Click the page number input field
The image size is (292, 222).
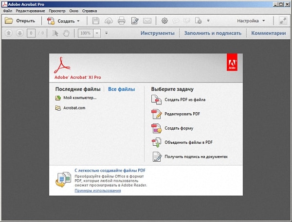pos(31,34)
